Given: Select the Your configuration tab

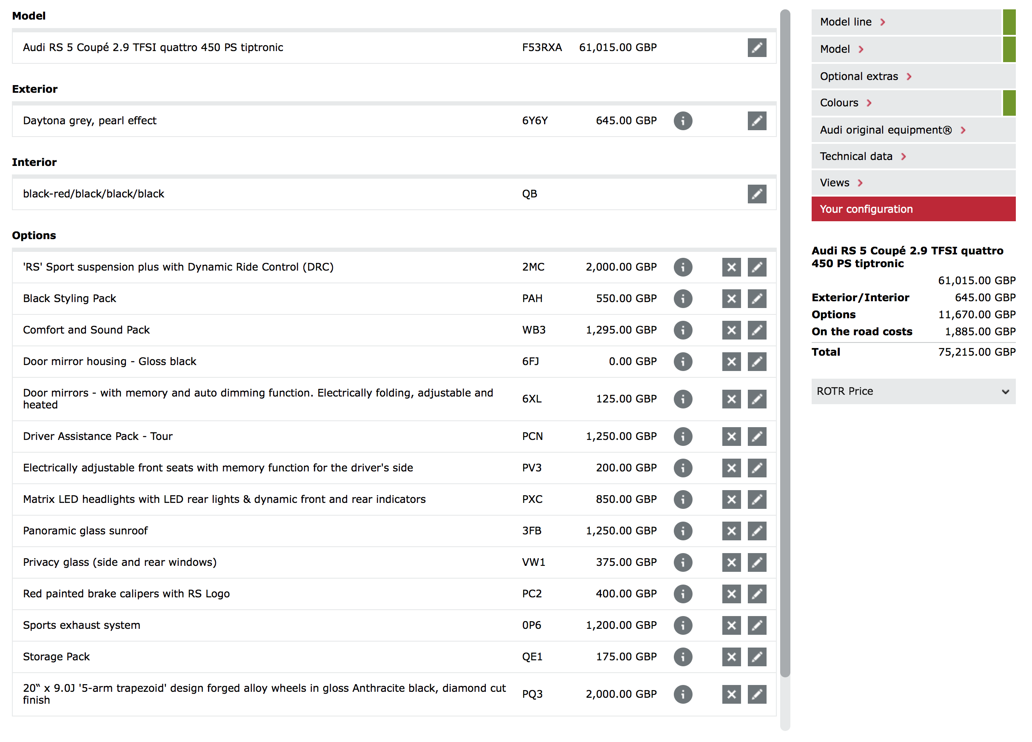Looking at the screenshot, I should click(913, 209).
